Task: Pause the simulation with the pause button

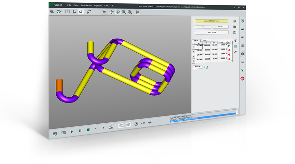Action: click(x=80, y=131)
